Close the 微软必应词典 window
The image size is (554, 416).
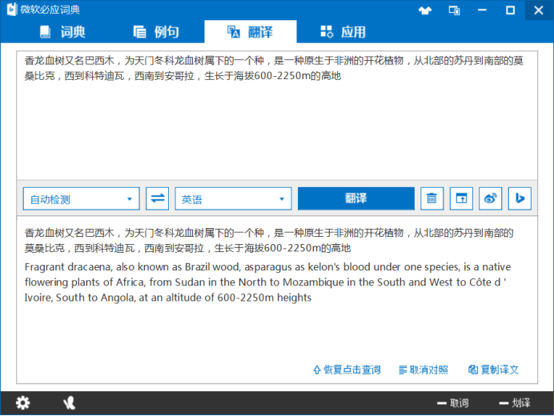click(x=539, y=10)
